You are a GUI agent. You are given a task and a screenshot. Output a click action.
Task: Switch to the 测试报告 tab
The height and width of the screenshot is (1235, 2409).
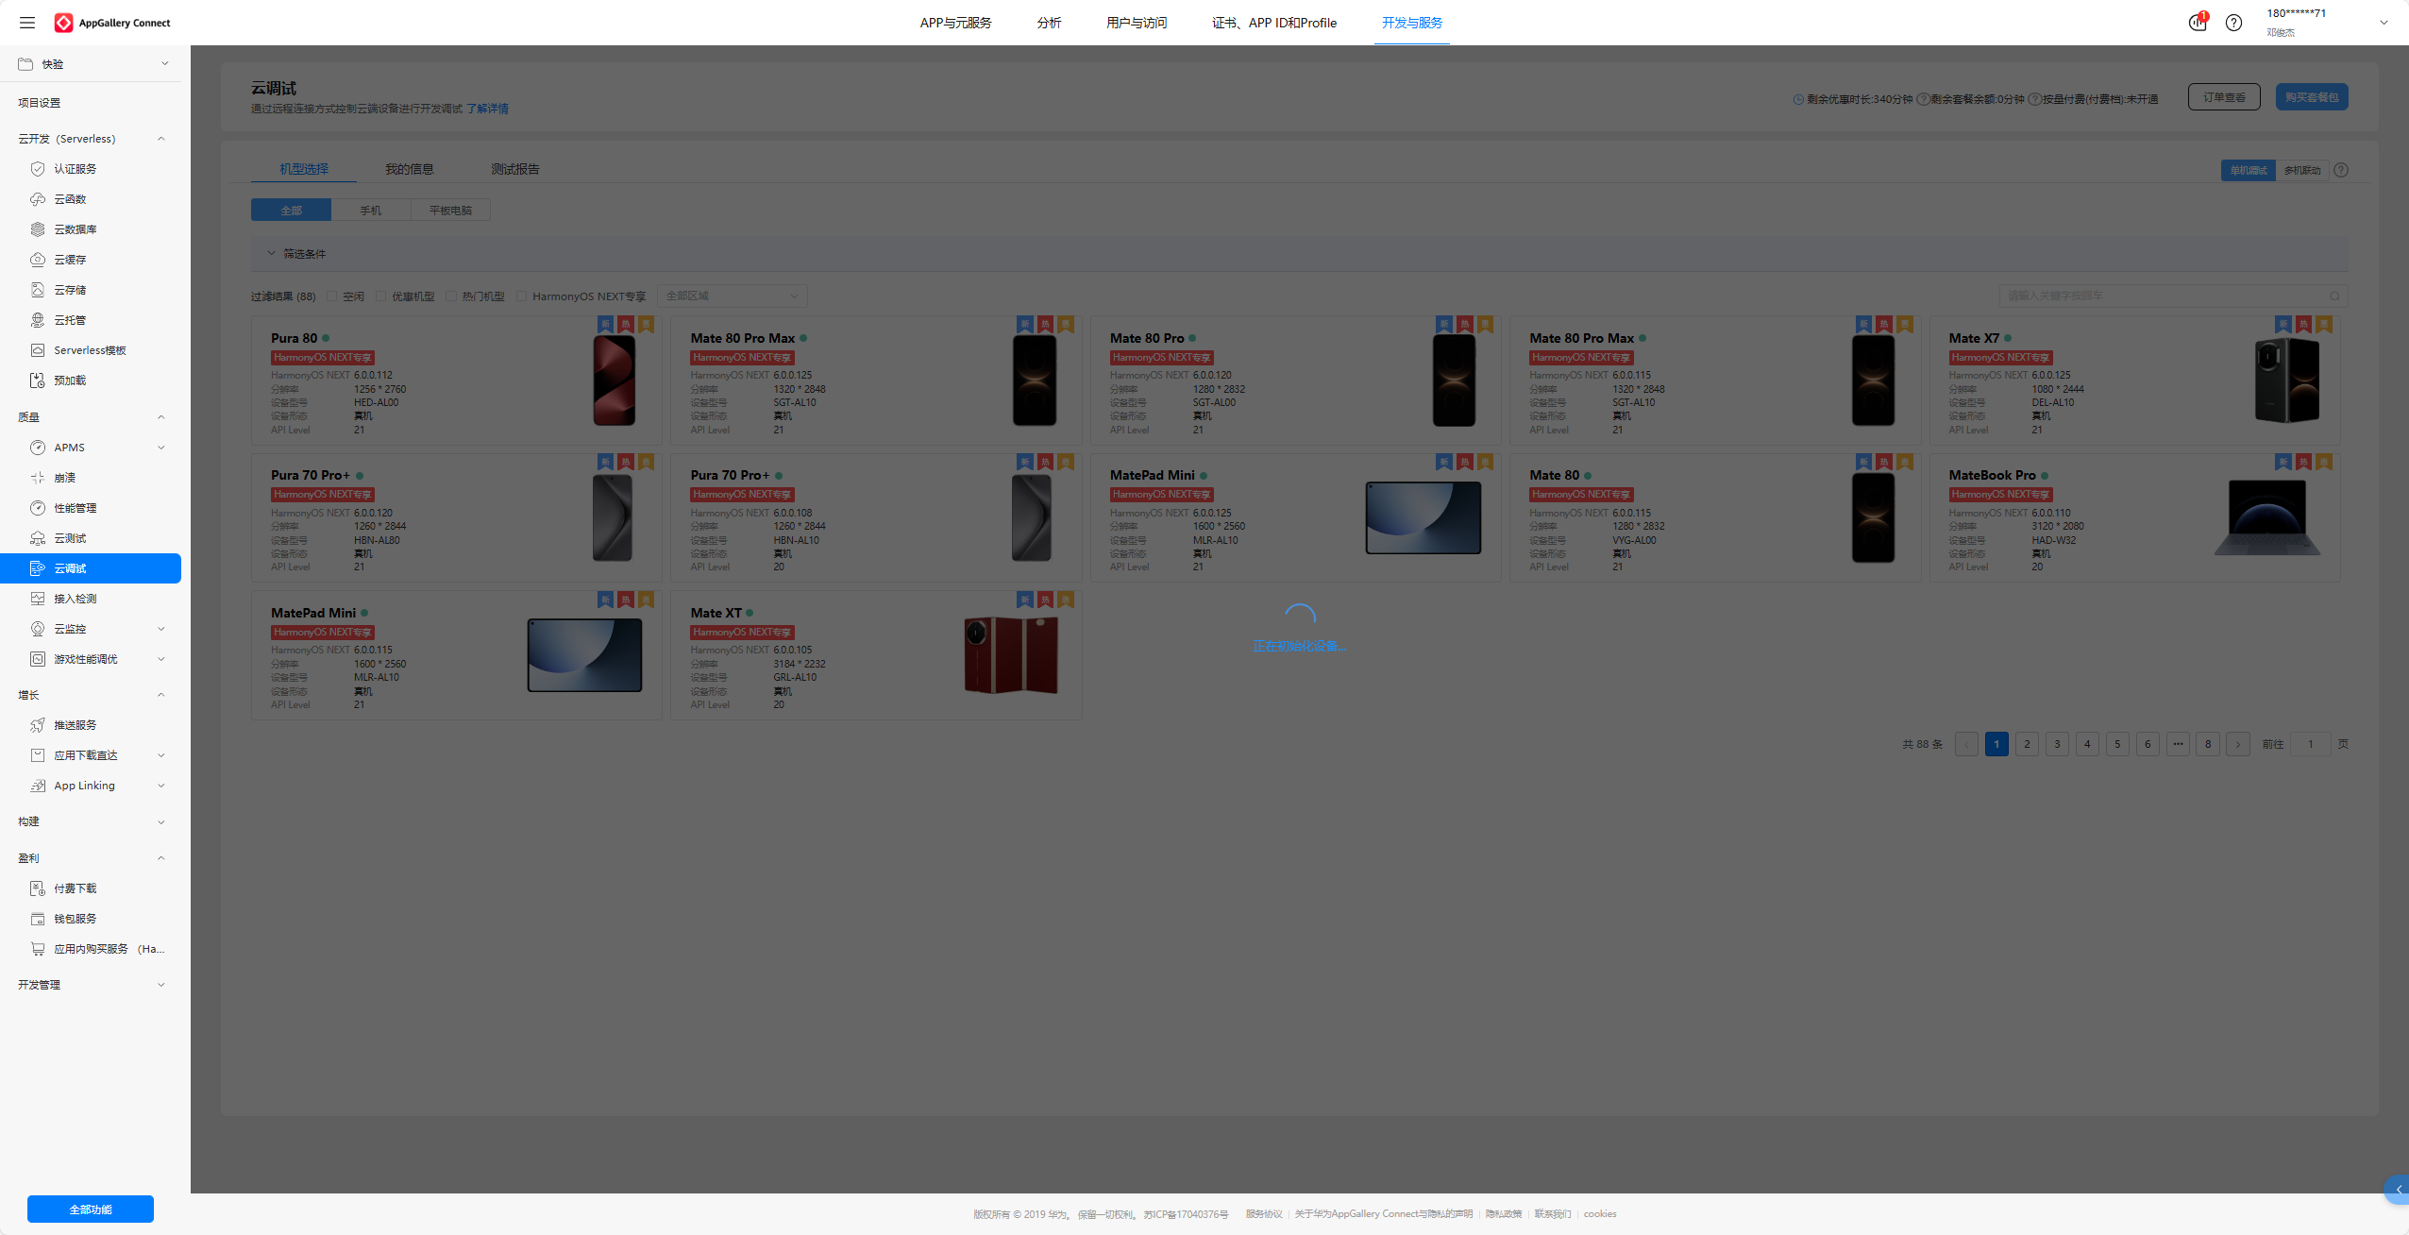514,169
